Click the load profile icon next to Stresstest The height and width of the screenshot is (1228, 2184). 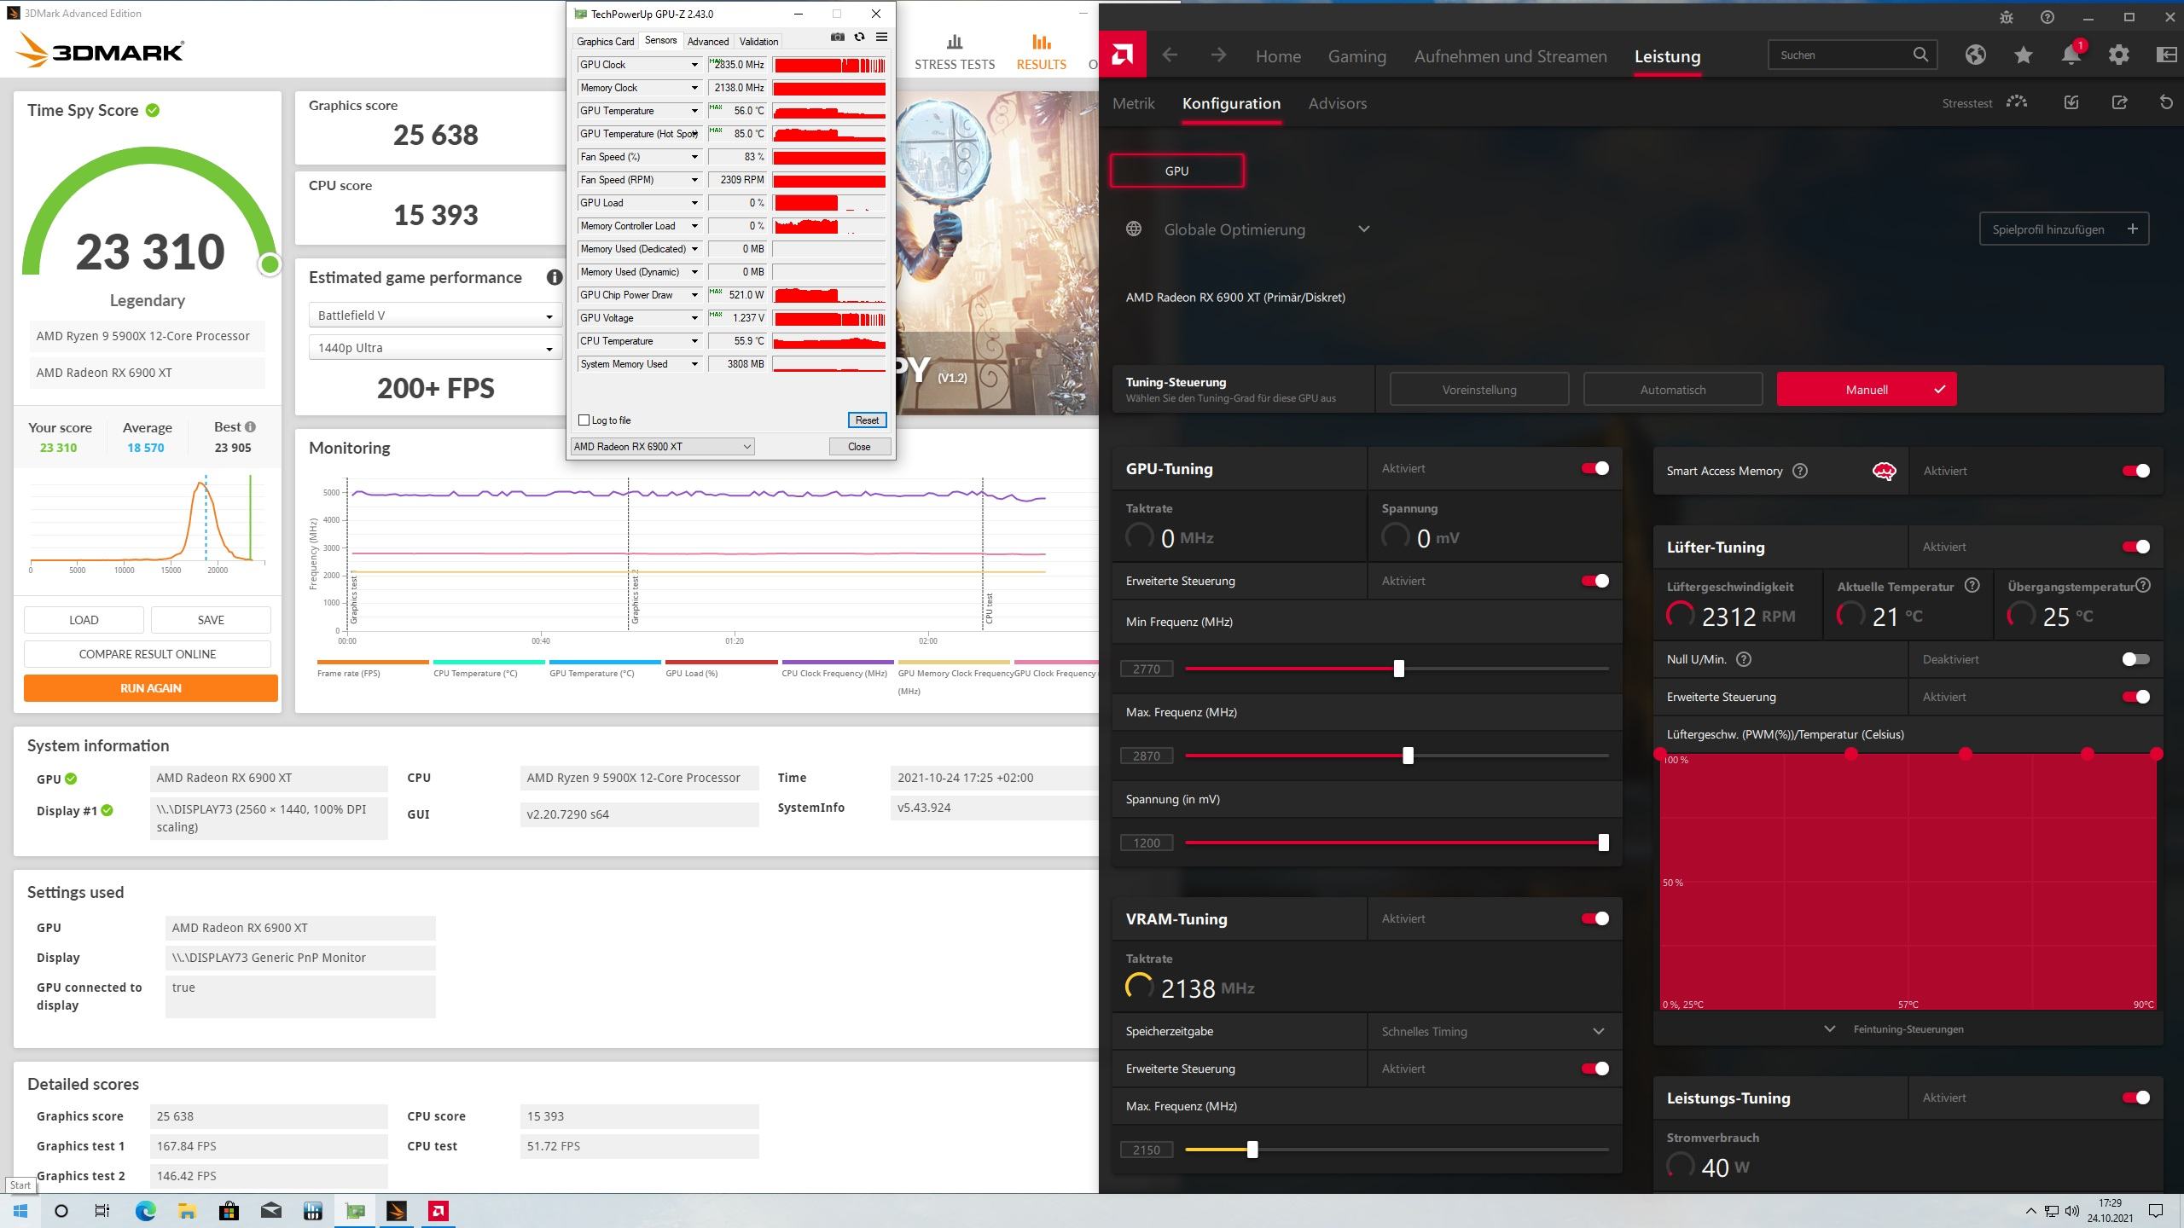tap(2071, 102)
